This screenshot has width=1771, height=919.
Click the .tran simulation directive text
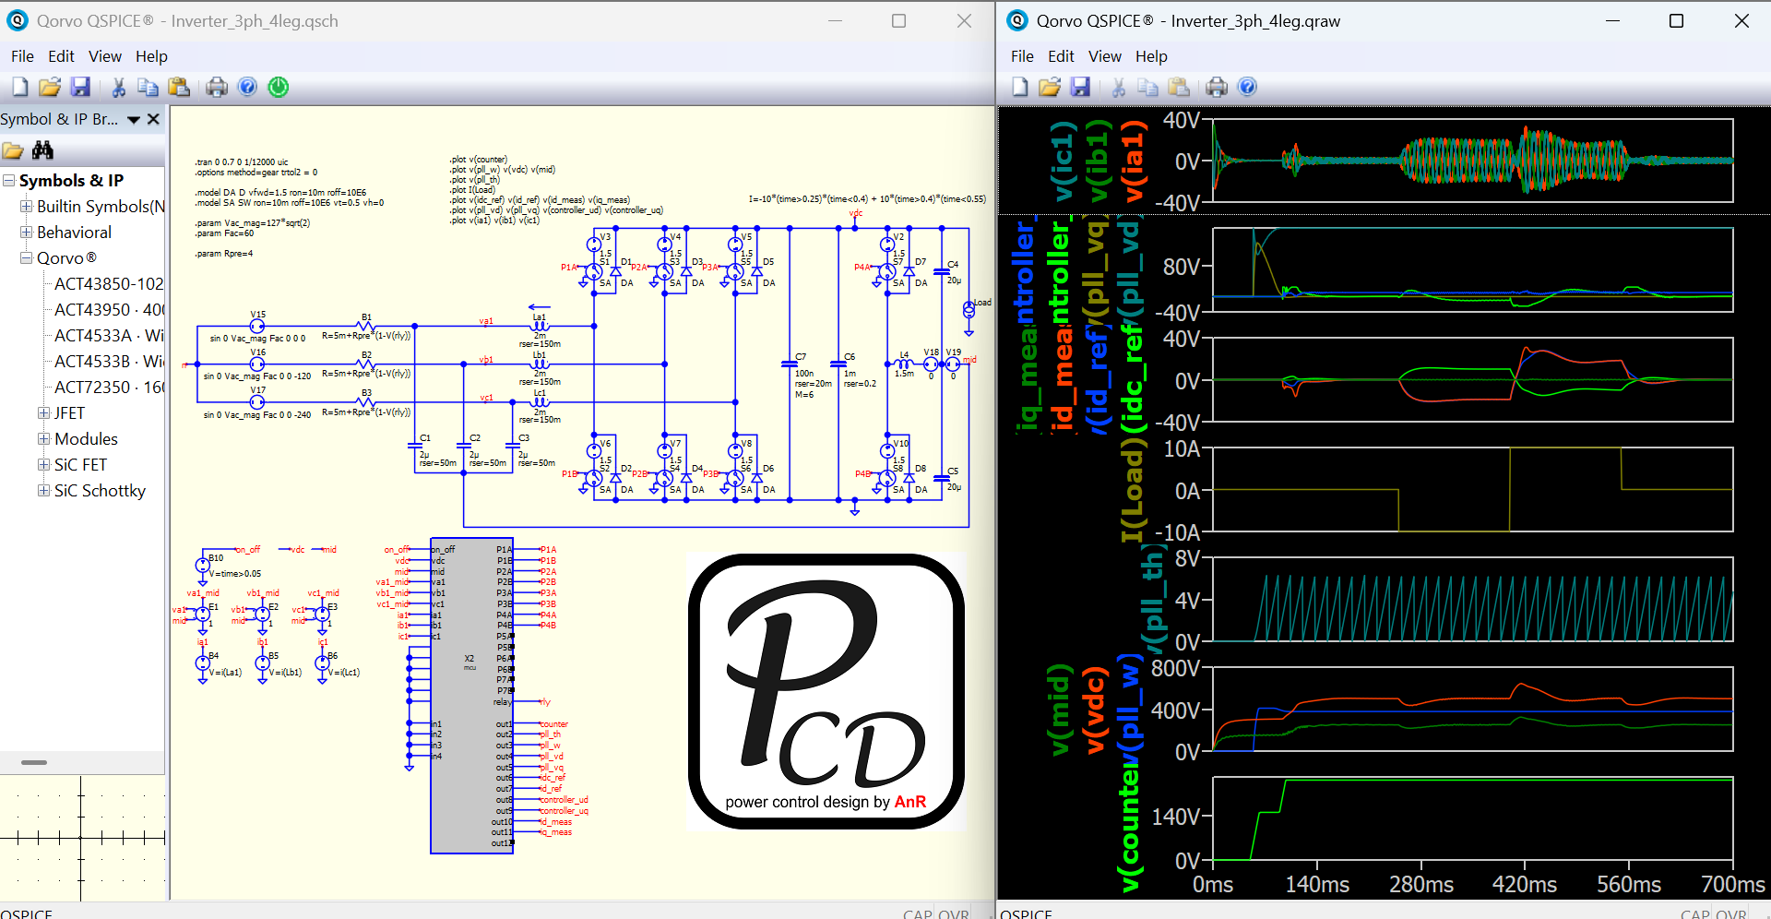pos(241,162)
